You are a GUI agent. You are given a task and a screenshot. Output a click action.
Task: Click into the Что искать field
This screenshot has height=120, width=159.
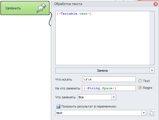tap(109, 79)
